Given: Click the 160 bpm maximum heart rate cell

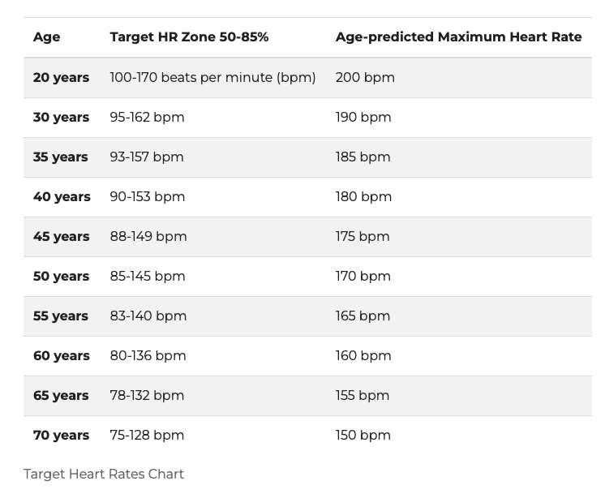Looking at the screenshot, I should click(363, 356).
